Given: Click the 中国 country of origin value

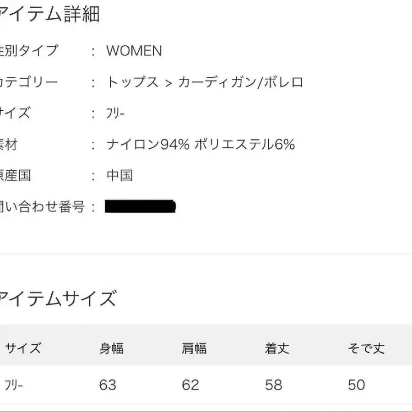Looking at the screenshot, I should pyautogui.click(x=119, y=176).
